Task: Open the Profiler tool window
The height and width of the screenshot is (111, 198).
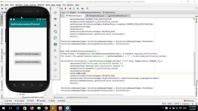Action: pos(61,101)
